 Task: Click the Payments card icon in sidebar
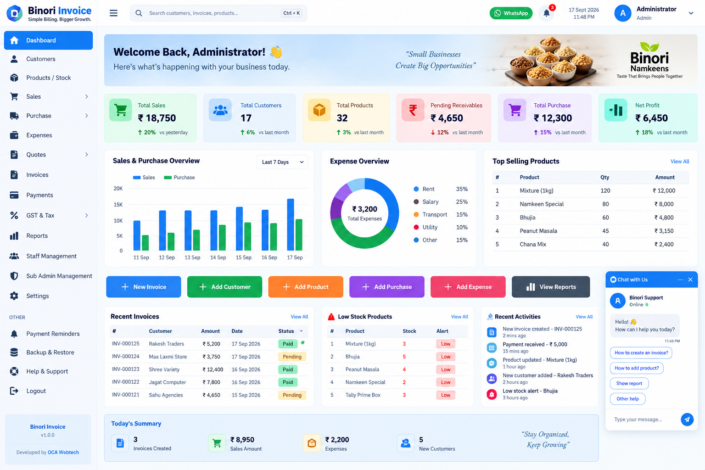coord(14,195)
